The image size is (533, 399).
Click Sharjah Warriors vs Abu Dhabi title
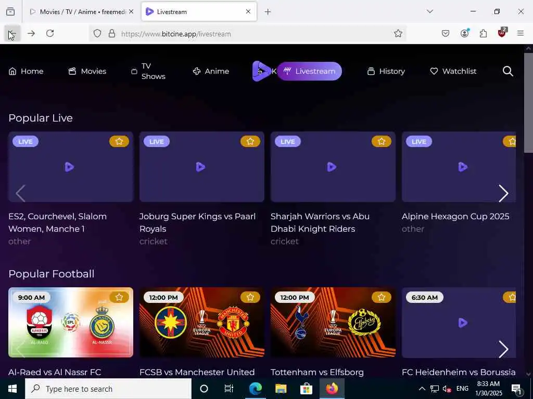tap(320, 222)
